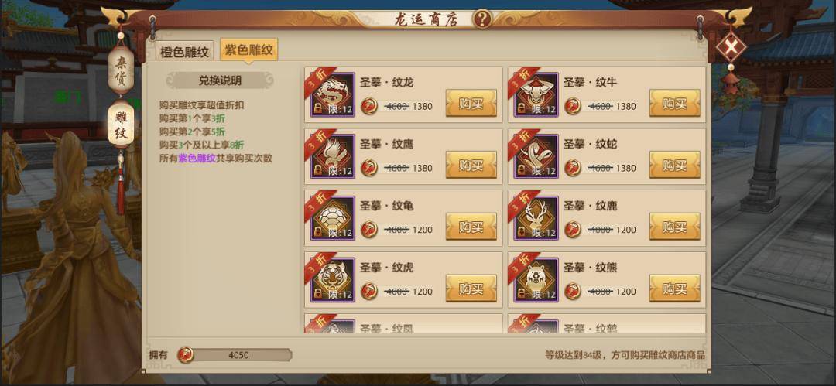Purchase 圣摹·纹虎 using 购买 button

click(471, 289)
